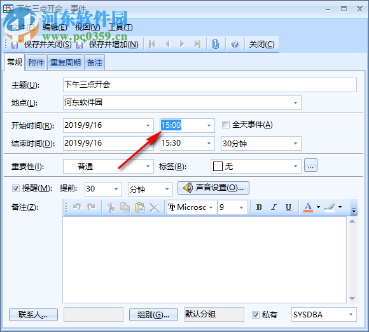Open the start time 15:00 dropdown
The height and width of the screenshot is (332, 369).
tap(209, 125)
